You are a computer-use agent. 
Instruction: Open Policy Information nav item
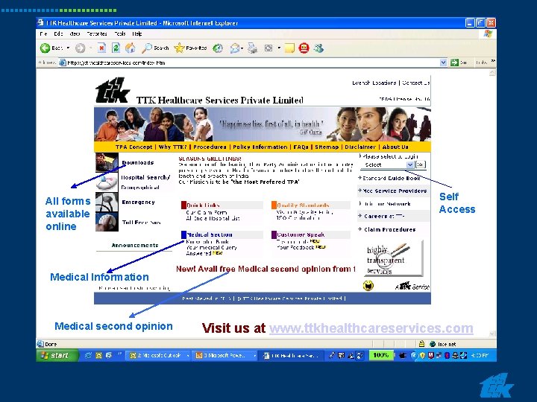click(x=260, y=147)
